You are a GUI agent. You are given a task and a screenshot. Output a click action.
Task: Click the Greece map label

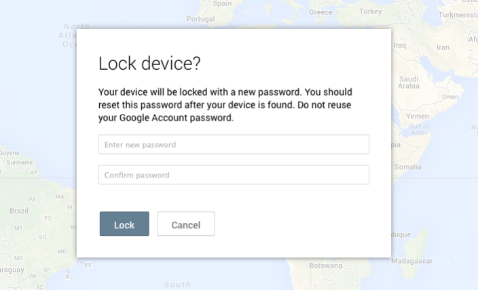click(320, 12)
